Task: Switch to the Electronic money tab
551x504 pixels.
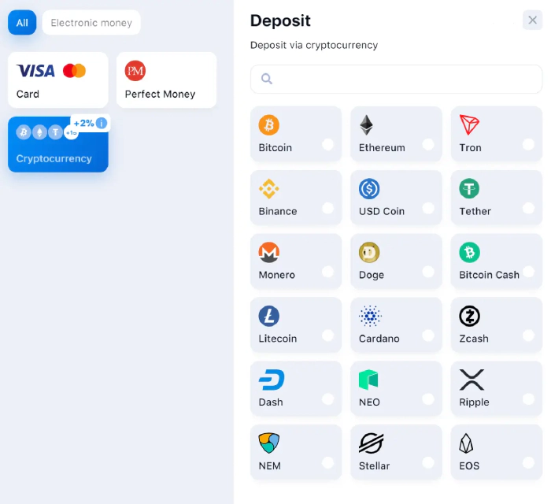Action: 91,23
